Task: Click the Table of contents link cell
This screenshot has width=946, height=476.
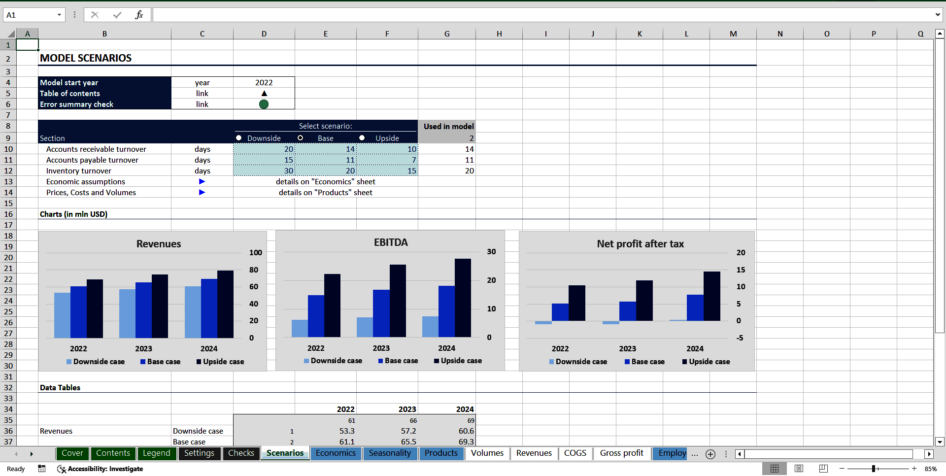Action: click(x=202, y=94)
